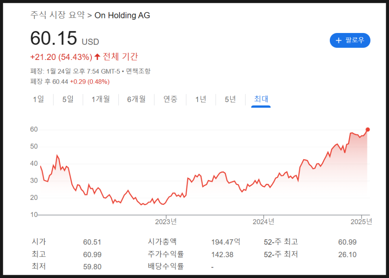Click the USD currency label

(90, 42)
